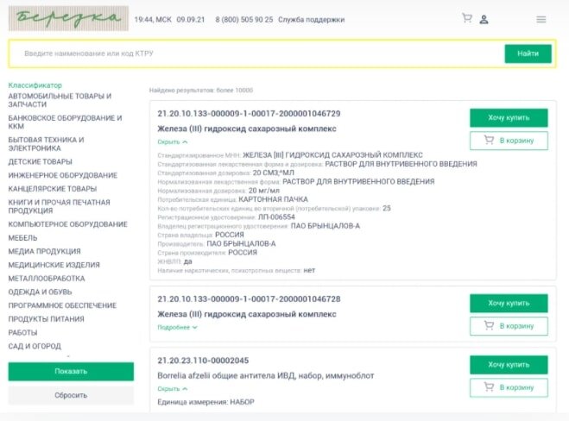Select category Медиа продукция

(x=44, y=251)
